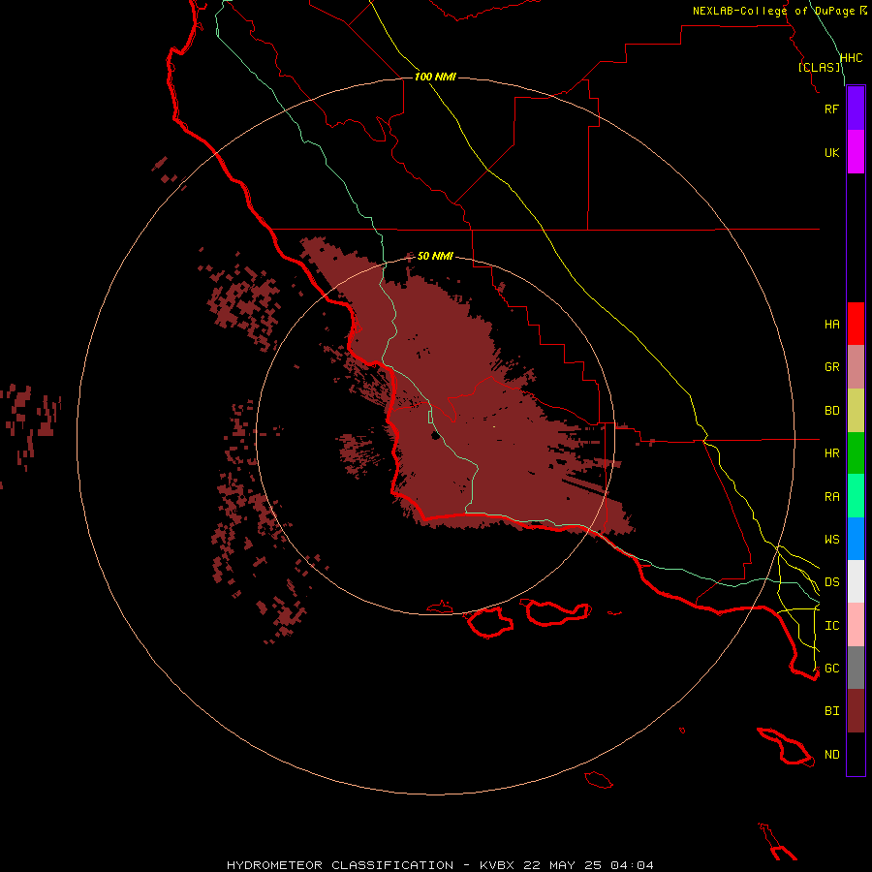Screen dimensions: 872x872
Task: Click the HHC product code text
Action: pyautogui.click(x=851, y=58)
